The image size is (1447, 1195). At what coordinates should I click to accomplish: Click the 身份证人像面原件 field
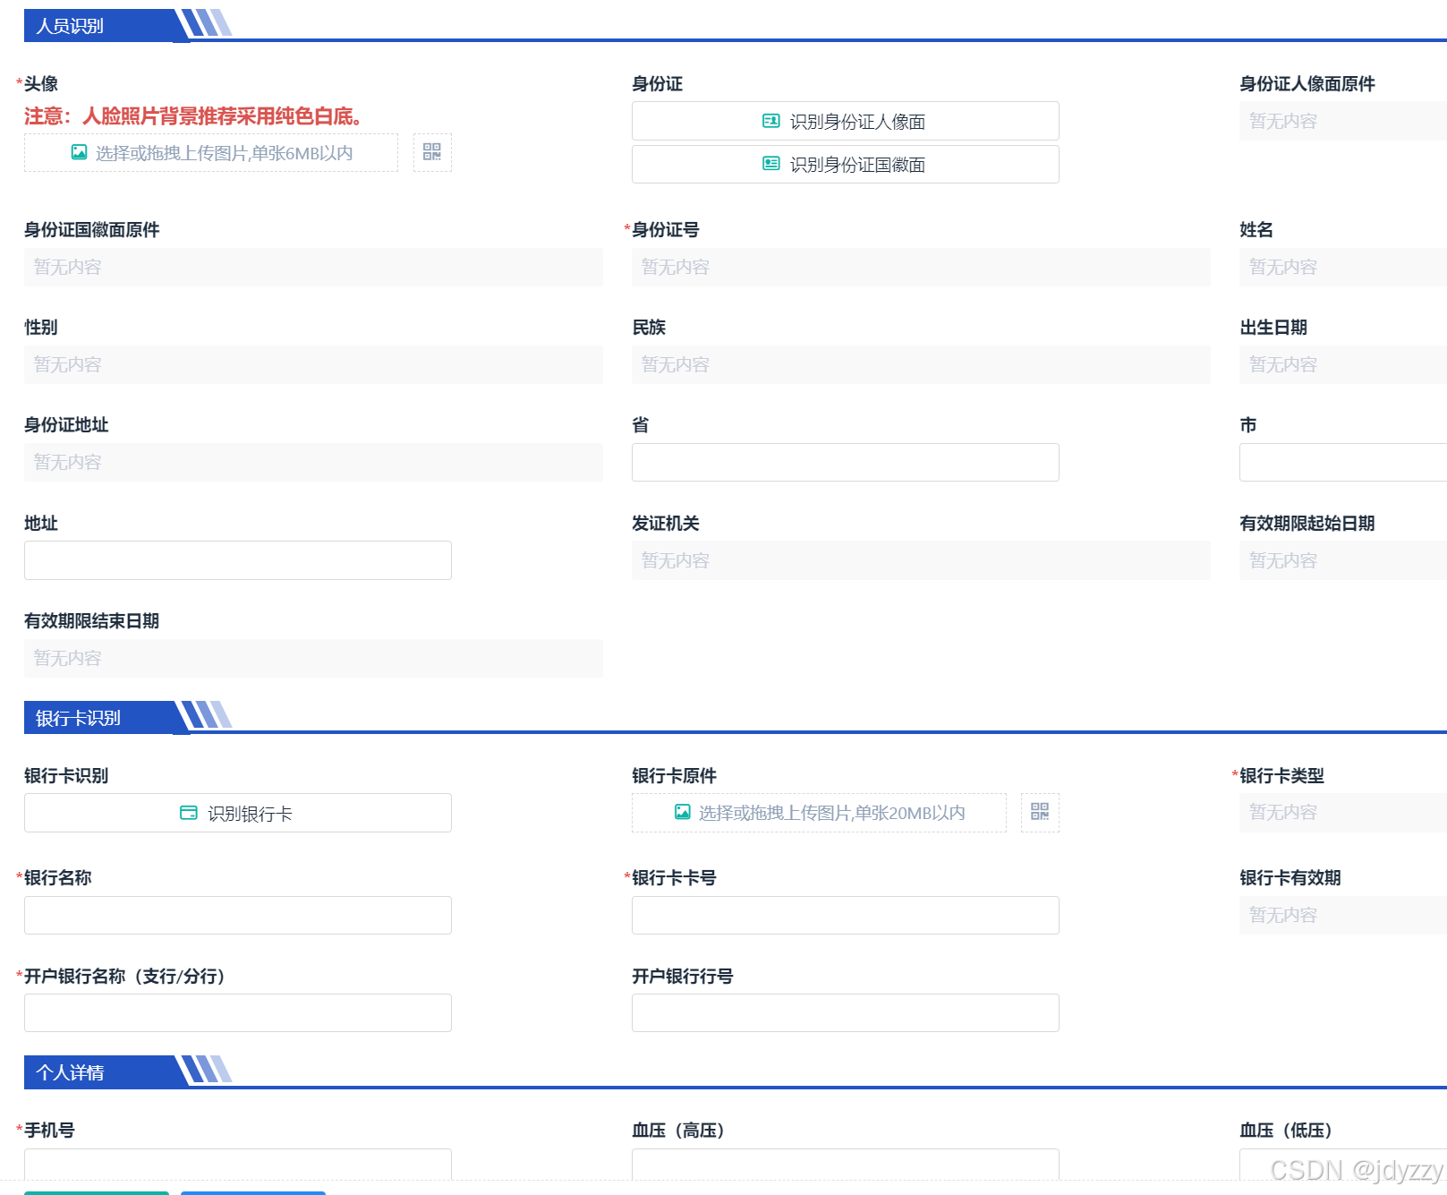(1343, 121)
